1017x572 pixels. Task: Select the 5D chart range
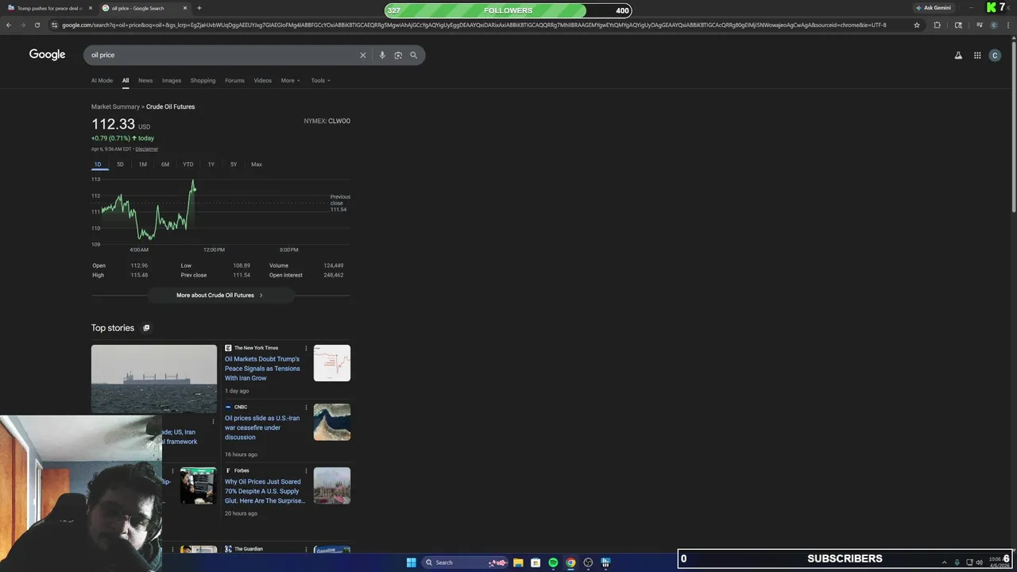(120, 164)
